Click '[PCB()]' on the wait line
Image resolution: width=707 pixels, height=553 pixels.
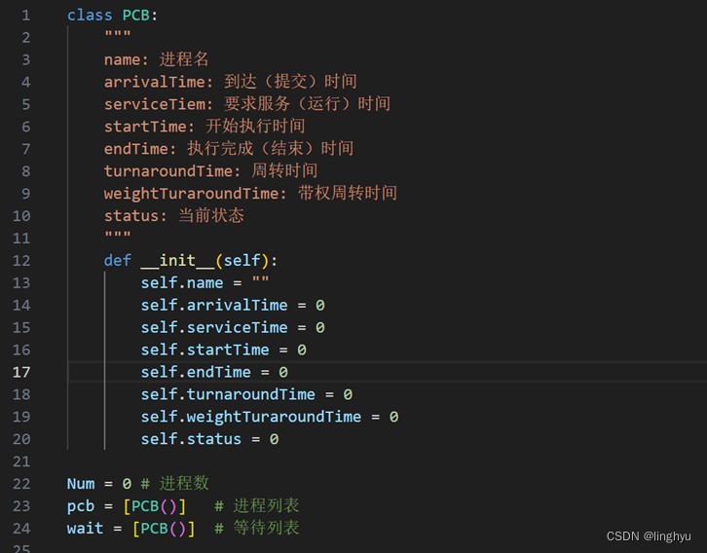164,529
